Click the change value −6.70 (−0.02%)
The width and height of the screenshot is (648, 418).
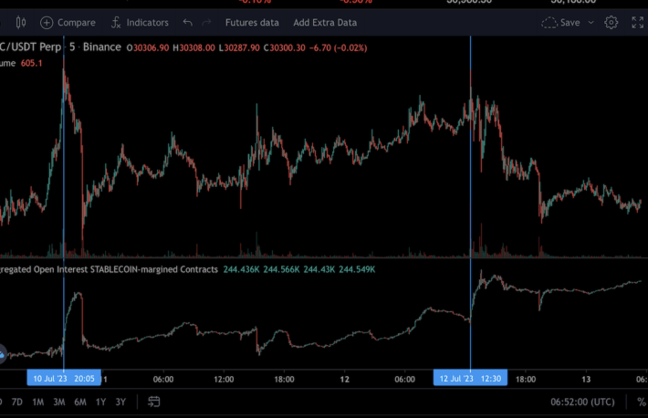pos(338,48)
